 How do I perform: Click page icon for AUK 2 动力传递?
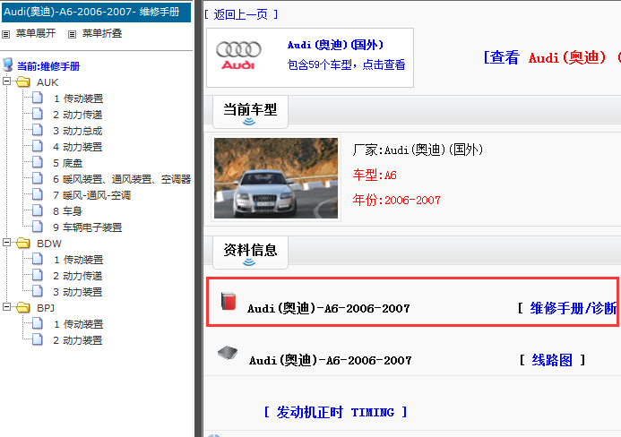click(38, 114)
